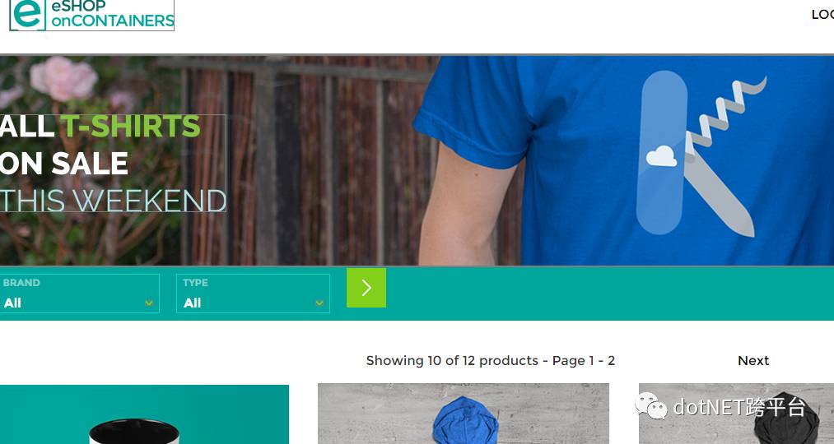Click the eShop onContainers logo icon

tap(28, 14)
